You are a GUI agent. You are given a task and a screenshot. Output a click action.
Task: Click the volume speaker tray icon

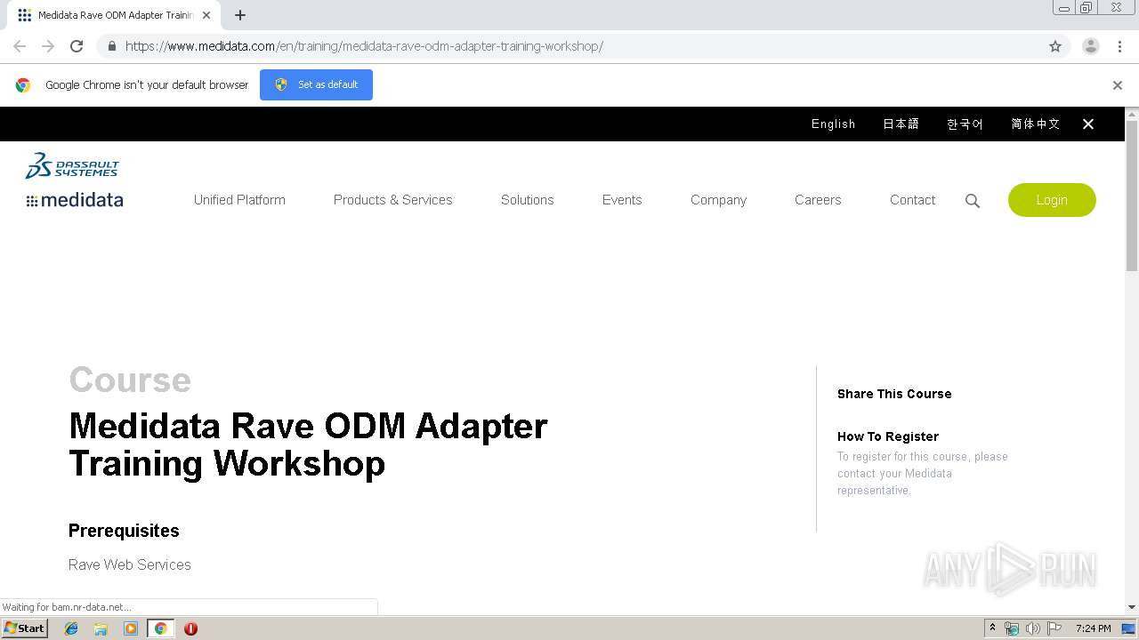[x=1032, y=628]
